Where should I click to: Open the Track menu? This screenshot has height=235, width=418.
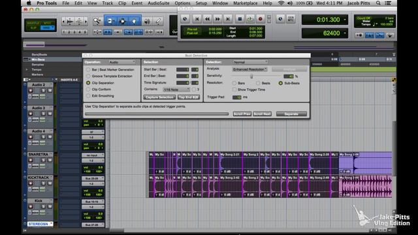click(107, 3)
